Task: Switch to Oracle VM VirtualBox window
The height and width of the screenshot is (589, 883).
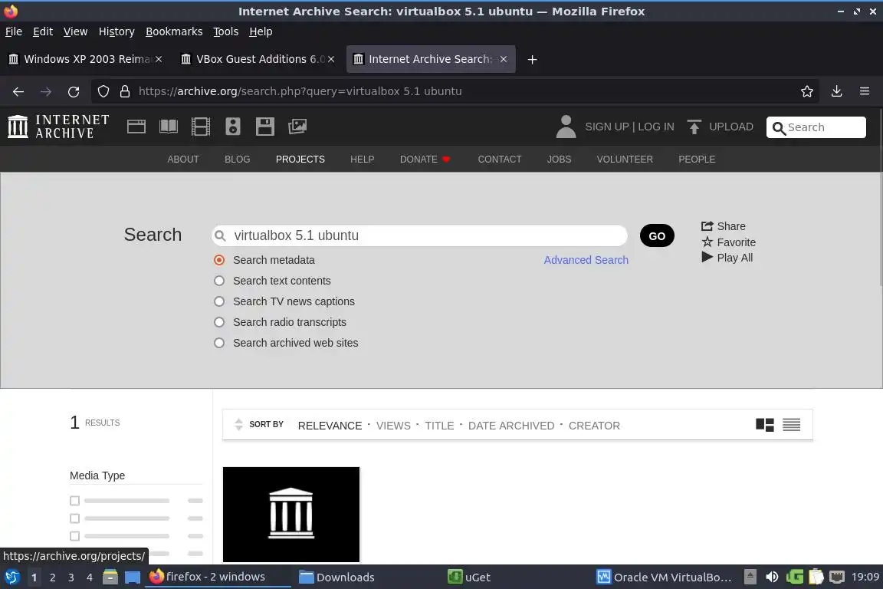Action: 664,577
